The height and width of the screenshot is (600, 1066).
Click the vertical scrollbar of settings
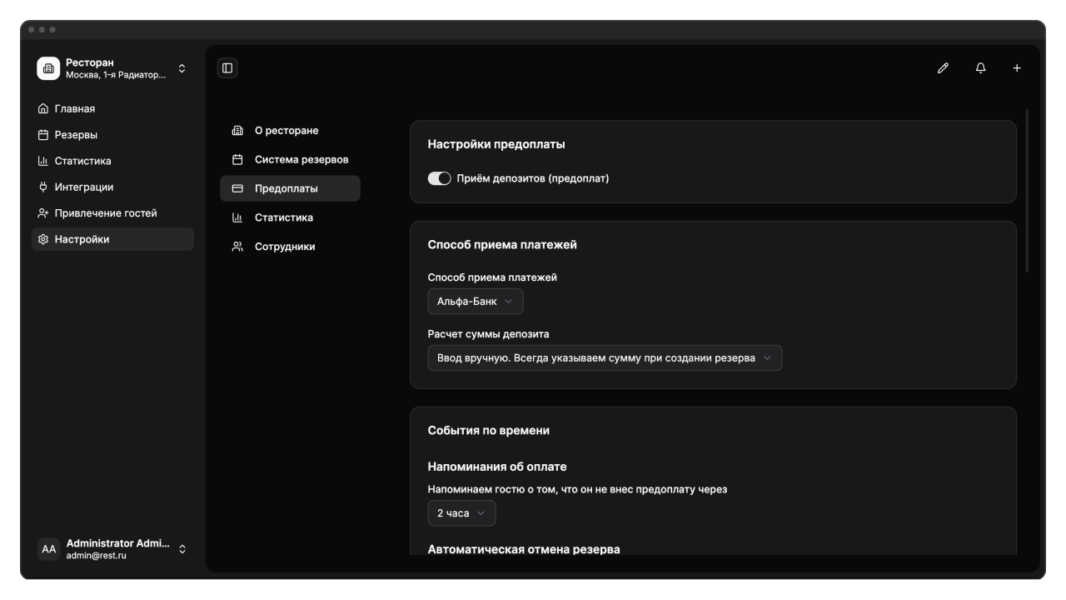(1027, 190)
